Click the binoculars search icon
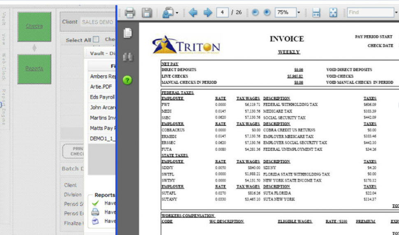Viewport: 399px width, 235px height. (128, 57)
